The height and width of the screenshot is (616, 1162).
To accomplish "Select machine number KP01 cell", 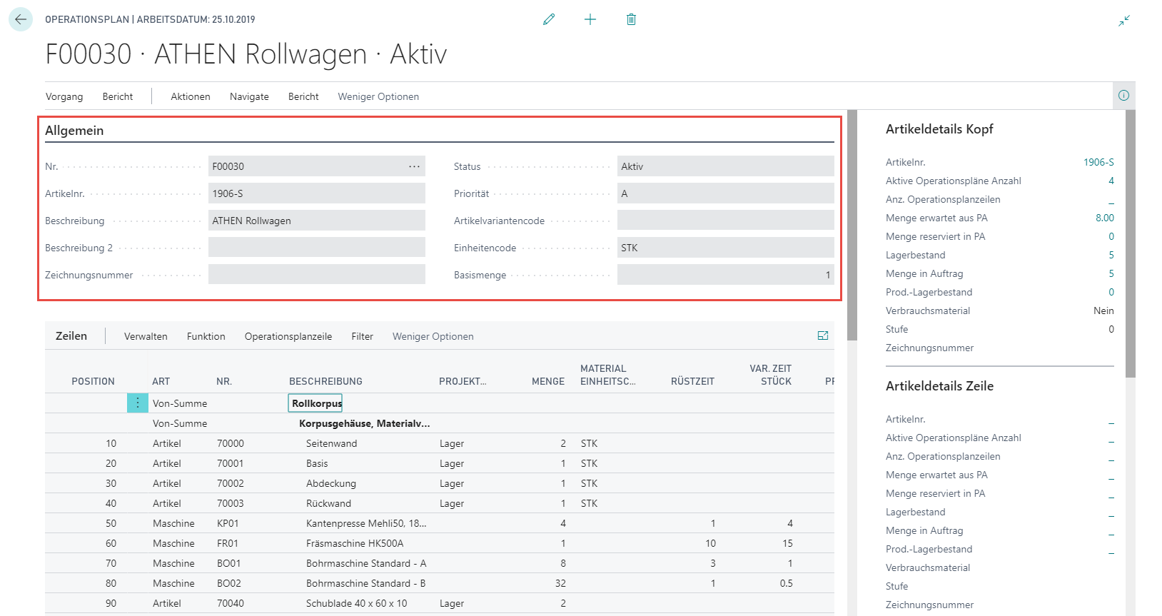I will pos(228,523).
